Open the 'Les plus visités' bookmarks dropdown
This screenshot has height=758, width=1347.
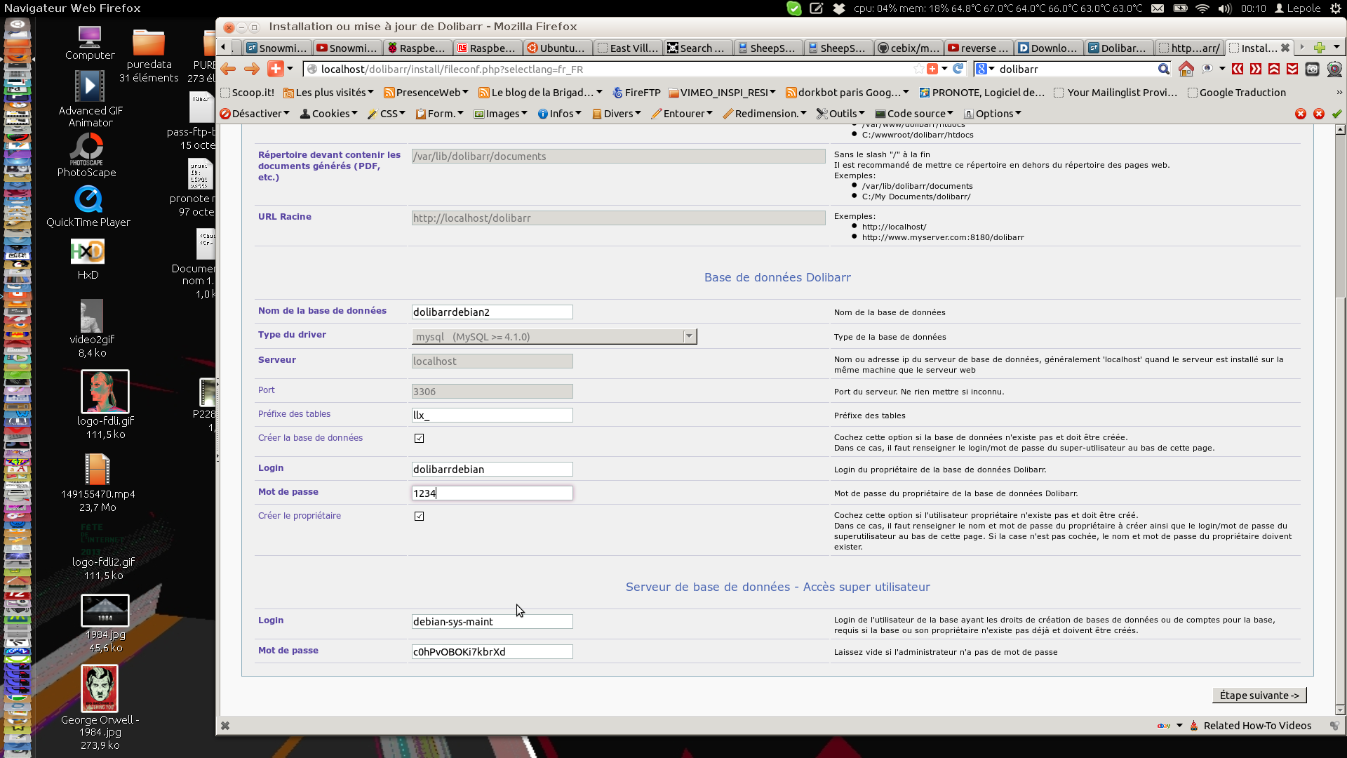[x=328, y=93]
